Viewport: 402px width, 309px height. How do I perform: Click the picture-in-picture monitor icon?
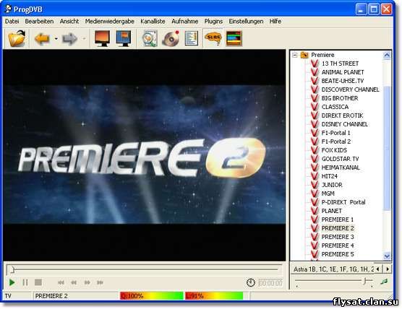point(124,38)
